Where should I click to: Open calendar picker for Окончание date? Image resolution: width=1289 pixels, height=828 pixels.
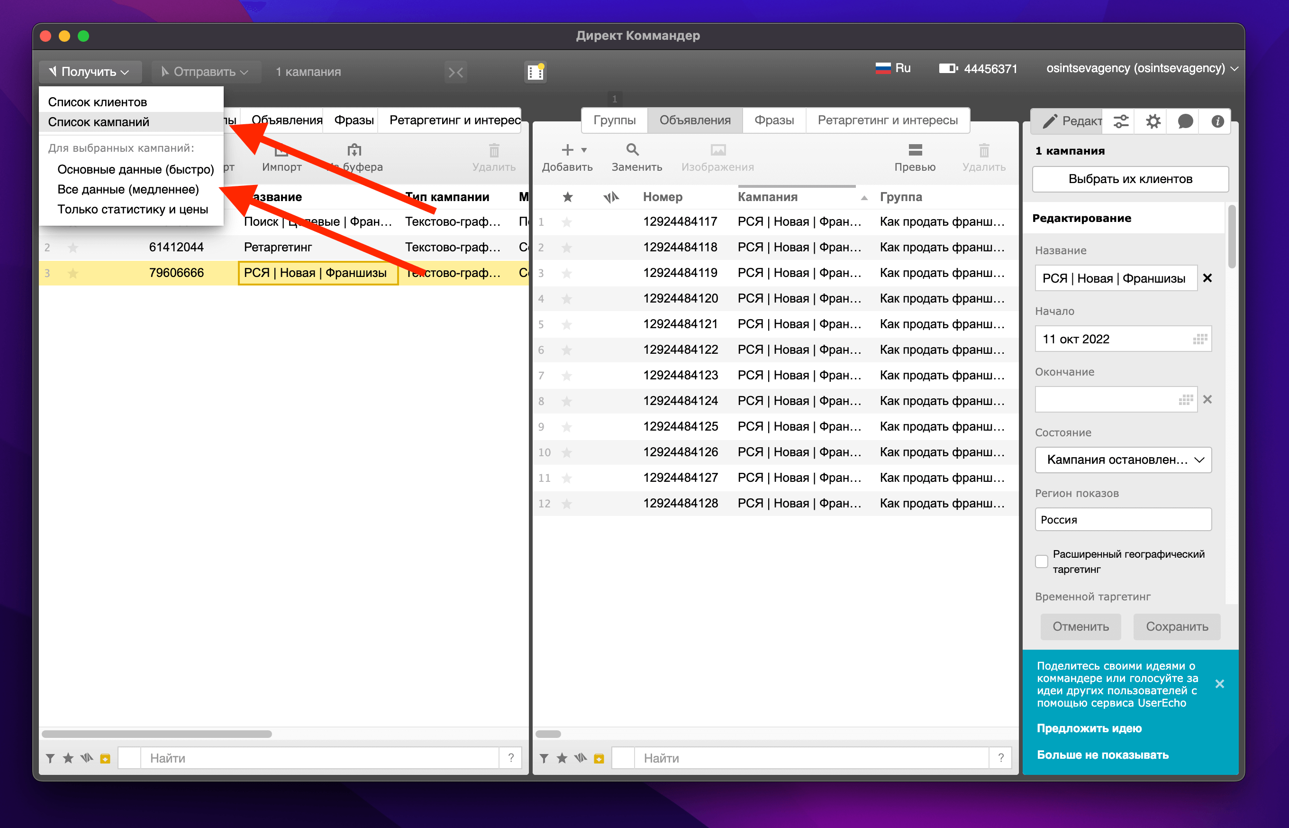pos(1185,399)
